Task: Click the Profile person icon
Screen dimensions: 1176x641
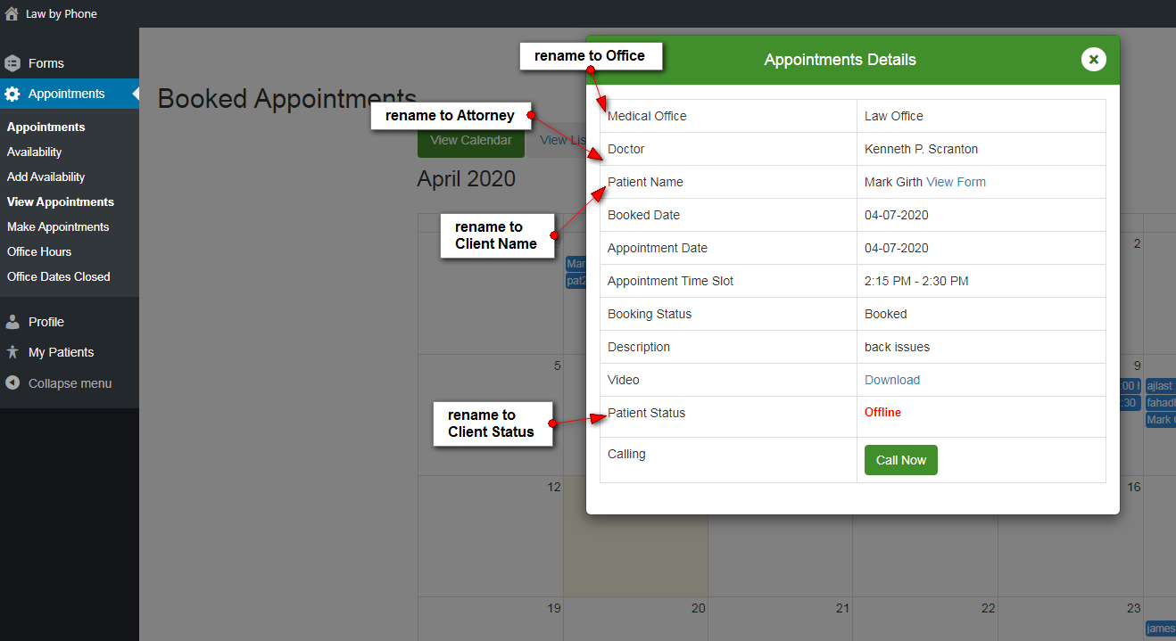Action: [x=12, y=322]
